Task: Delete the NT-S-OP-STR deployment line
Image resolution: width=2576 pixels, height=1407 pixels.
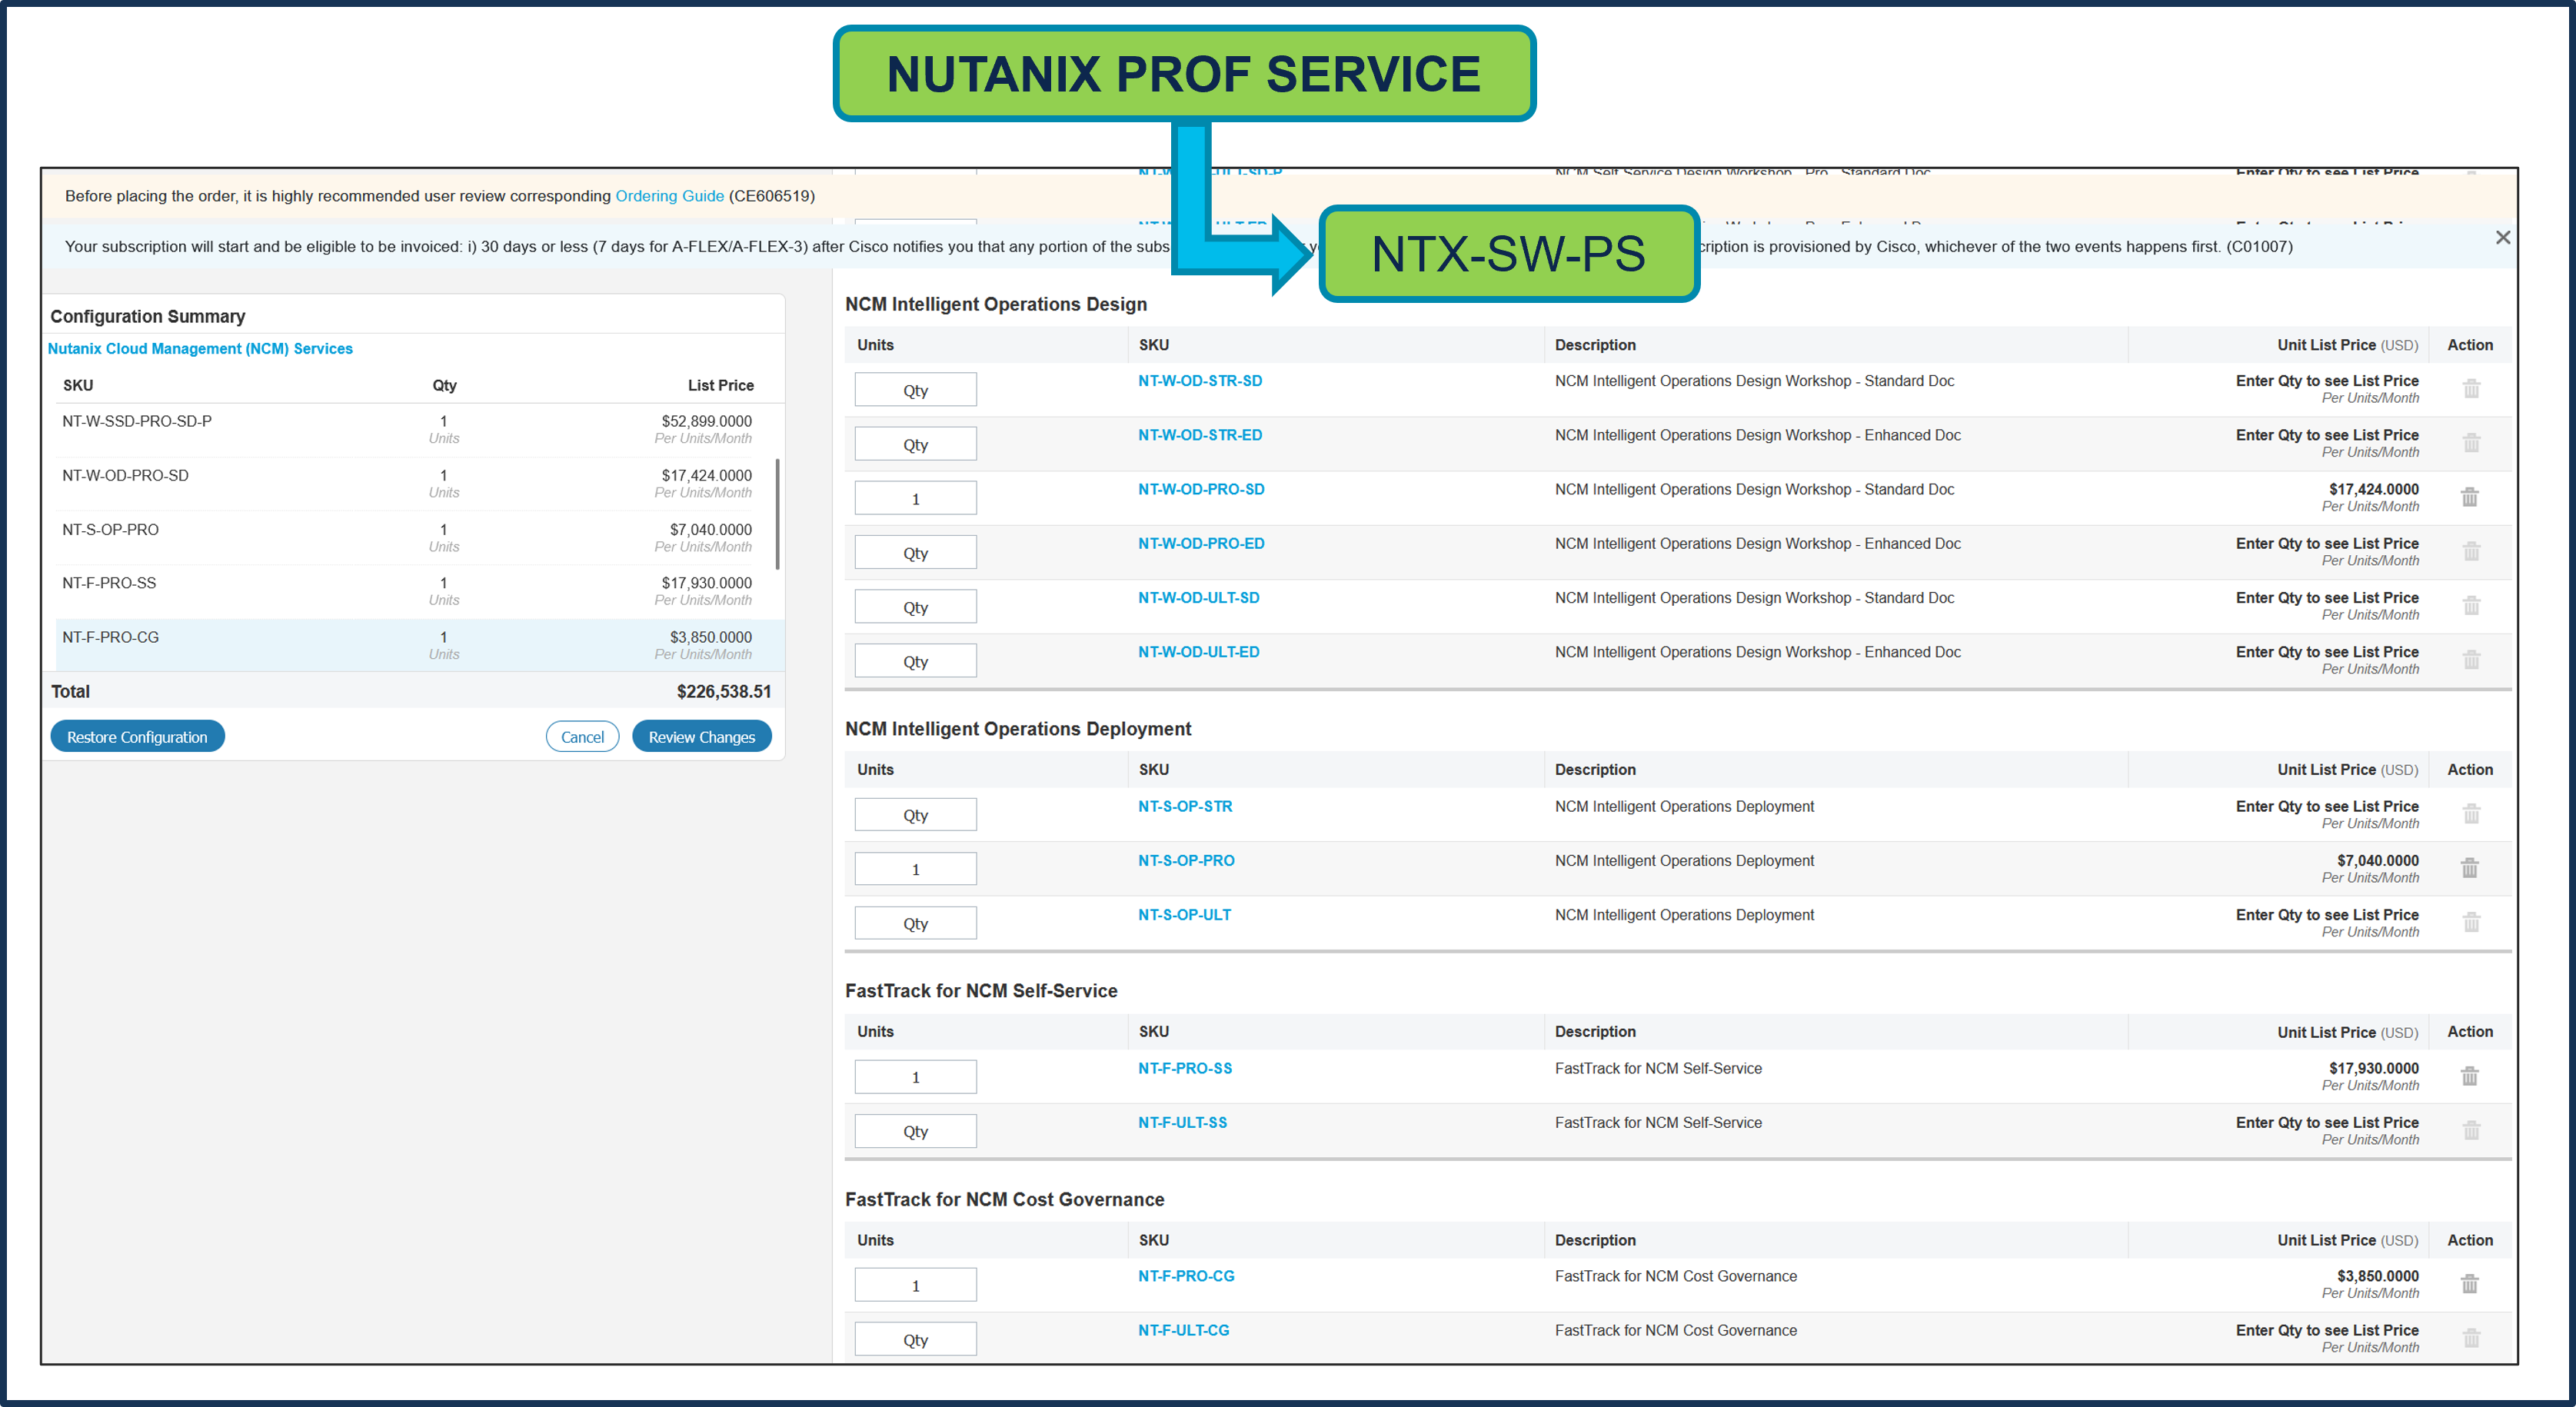Action: click(x=2471, y=813)
